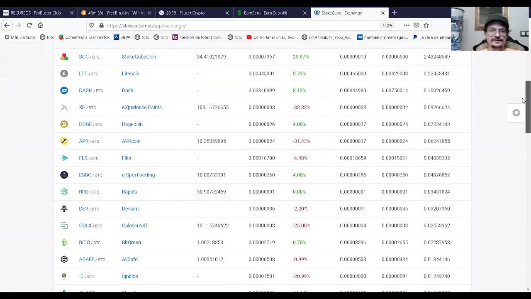Close the FreeBitco.in tab
531x299 pixels.
click(x=149, y=13)
